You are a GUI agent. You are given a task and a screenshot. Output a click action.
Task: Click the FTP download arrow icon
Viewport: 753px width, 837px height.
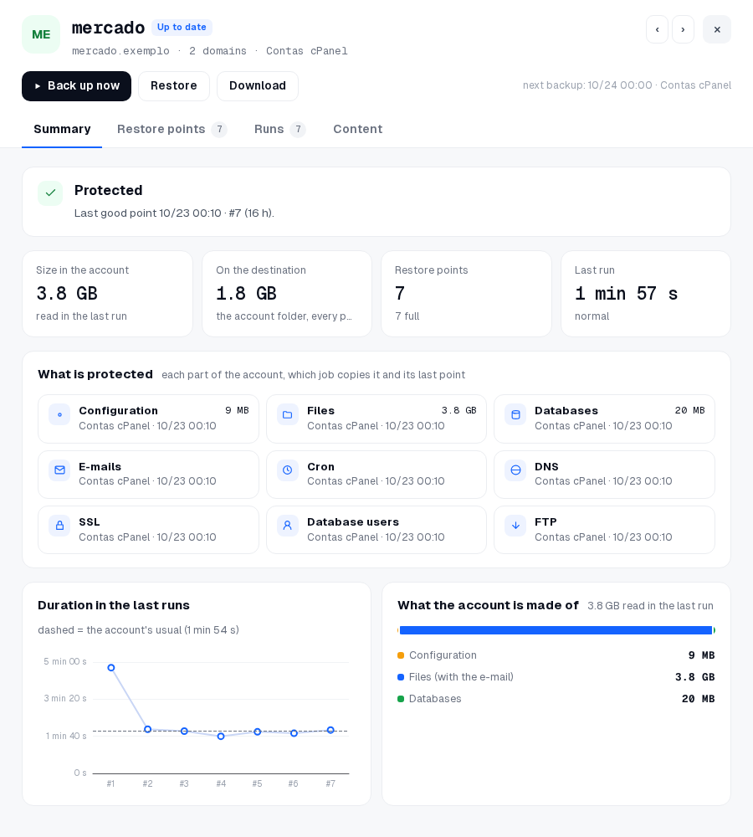tap(515, 526)
